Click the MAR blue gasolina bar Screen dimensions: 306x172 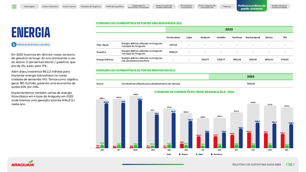pos(140,124)
